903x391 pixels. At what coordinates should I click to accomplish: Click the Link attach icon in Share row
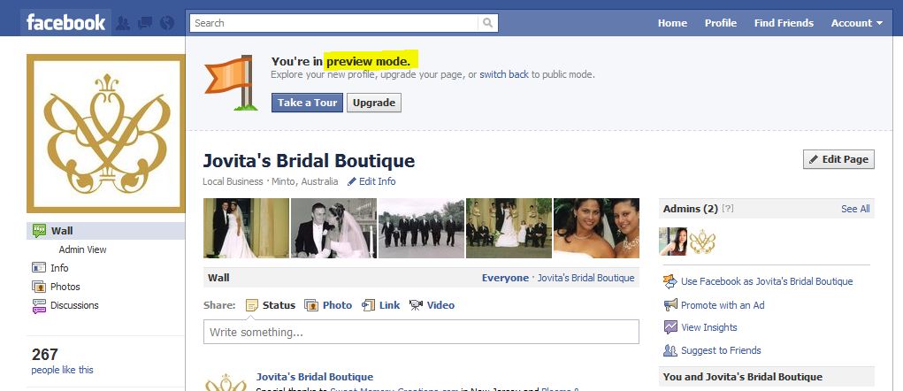pyautogui.click(x=368, y=305)
